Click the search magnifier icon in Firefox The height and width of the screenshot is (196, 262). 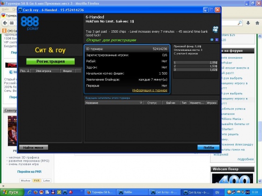tap(240, 23)
